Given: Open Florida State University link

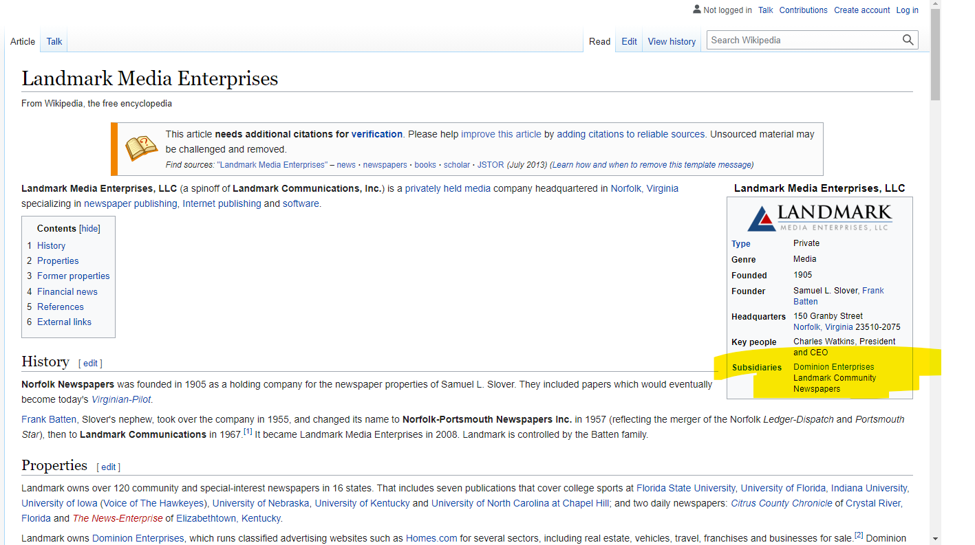Looking at the screenshot, I should pos(685,488).
